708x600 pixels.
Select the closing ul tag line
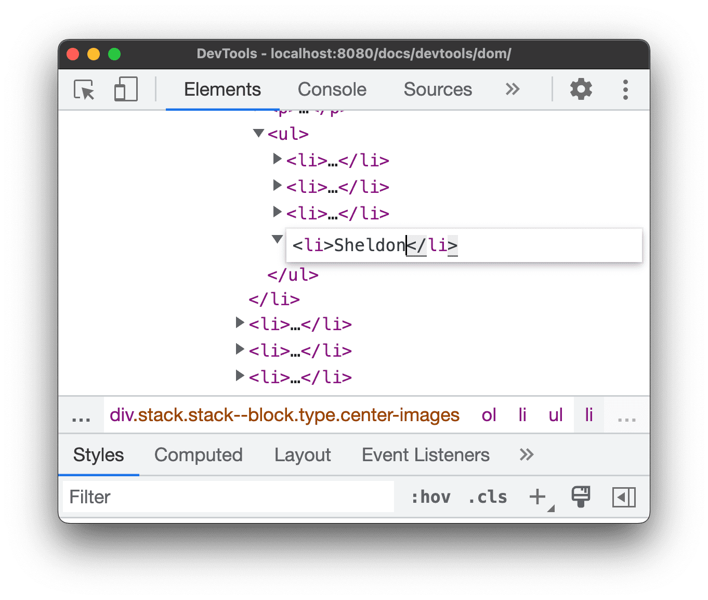tap(293, 275)
